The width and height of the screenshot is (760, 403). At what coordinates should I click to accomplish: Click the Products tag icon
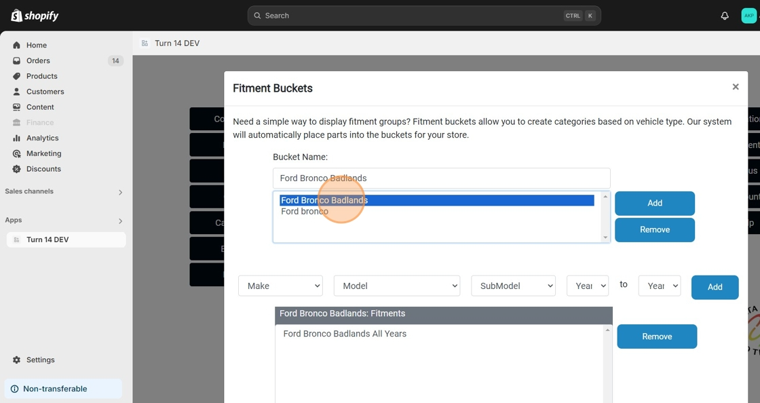(16, 76)
